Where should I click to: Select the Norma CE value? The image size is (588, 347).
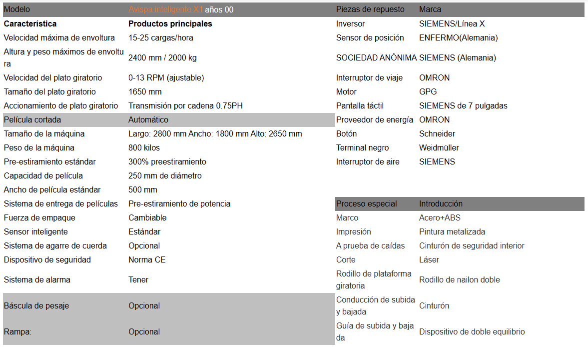(x=146, y=259)
